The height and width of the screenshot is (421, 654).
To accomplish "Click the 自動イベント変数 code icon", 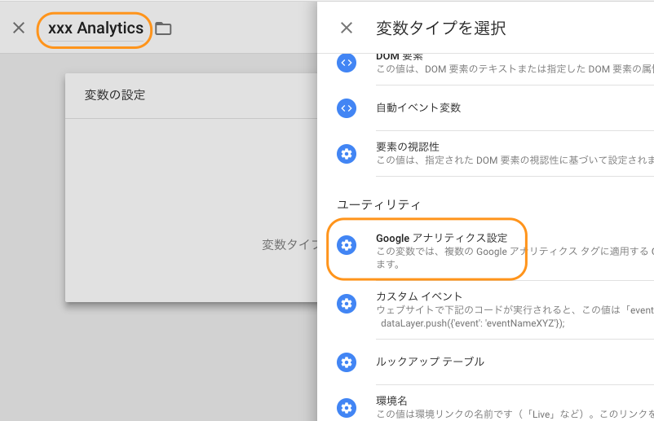I will [x=347, y=108].
